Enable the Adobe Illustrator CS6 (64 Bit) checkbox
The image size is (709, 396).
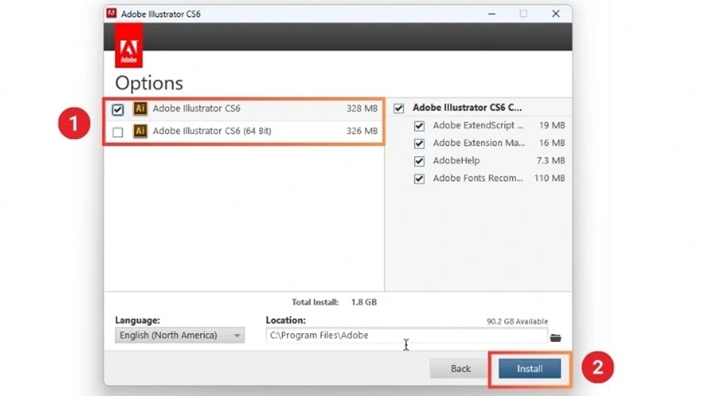(119, 132)
